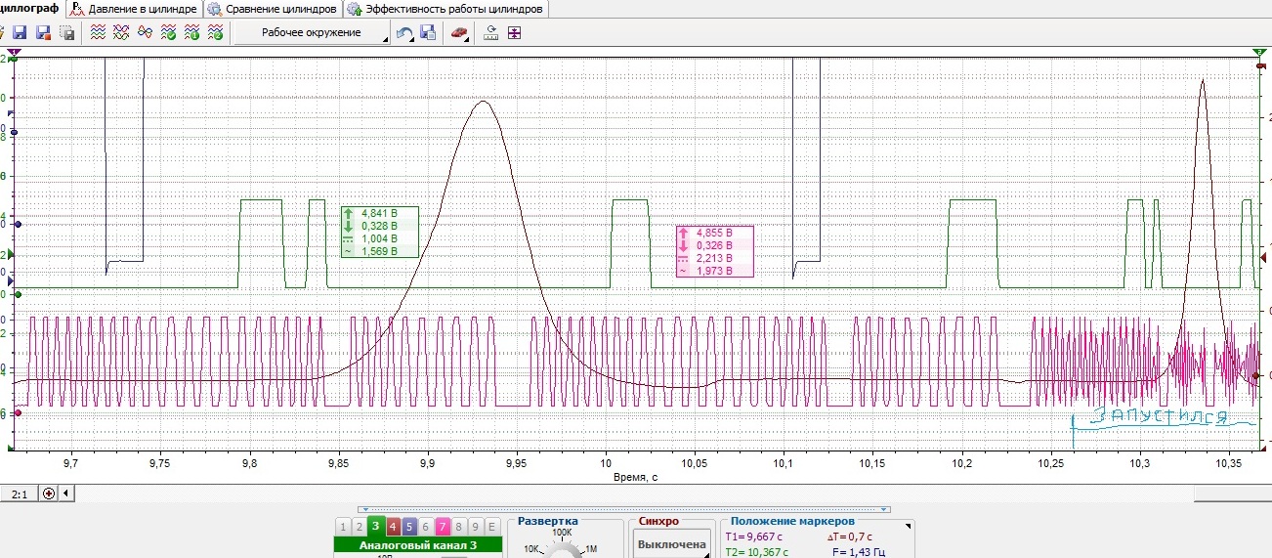Click the waveform icon with number 1 badge
This screenshot has height=558, width=1272.
tap(192, 33)
